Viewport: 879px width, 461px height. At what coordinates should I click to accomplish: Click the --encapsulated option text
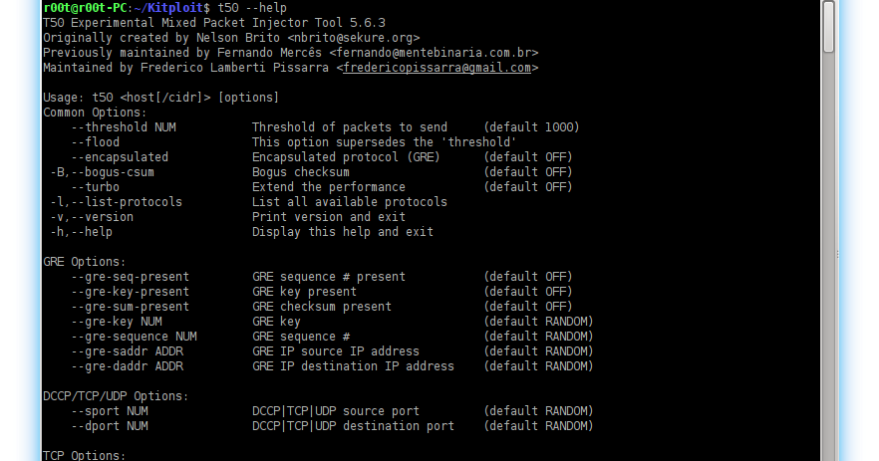[x=120, y=157]
